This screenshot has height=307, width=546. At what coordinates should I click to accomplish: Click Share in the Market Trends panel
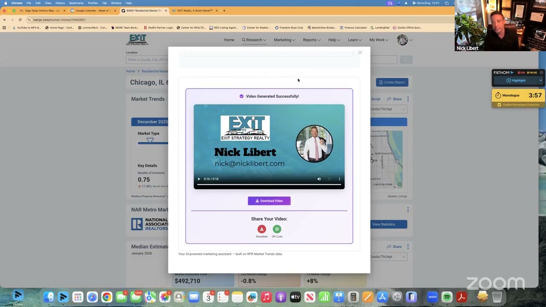click(x=394, y=99)
